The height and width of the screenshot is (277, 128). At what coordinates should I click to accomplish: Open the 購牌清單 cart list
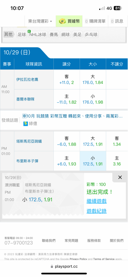[95, 21]
